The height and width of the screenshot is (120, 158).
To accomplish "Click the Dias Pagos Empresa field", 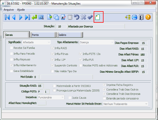I will (144, 43).
